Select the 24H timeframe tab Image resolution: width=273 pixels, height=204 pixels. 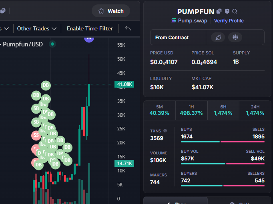click(255, 110)
